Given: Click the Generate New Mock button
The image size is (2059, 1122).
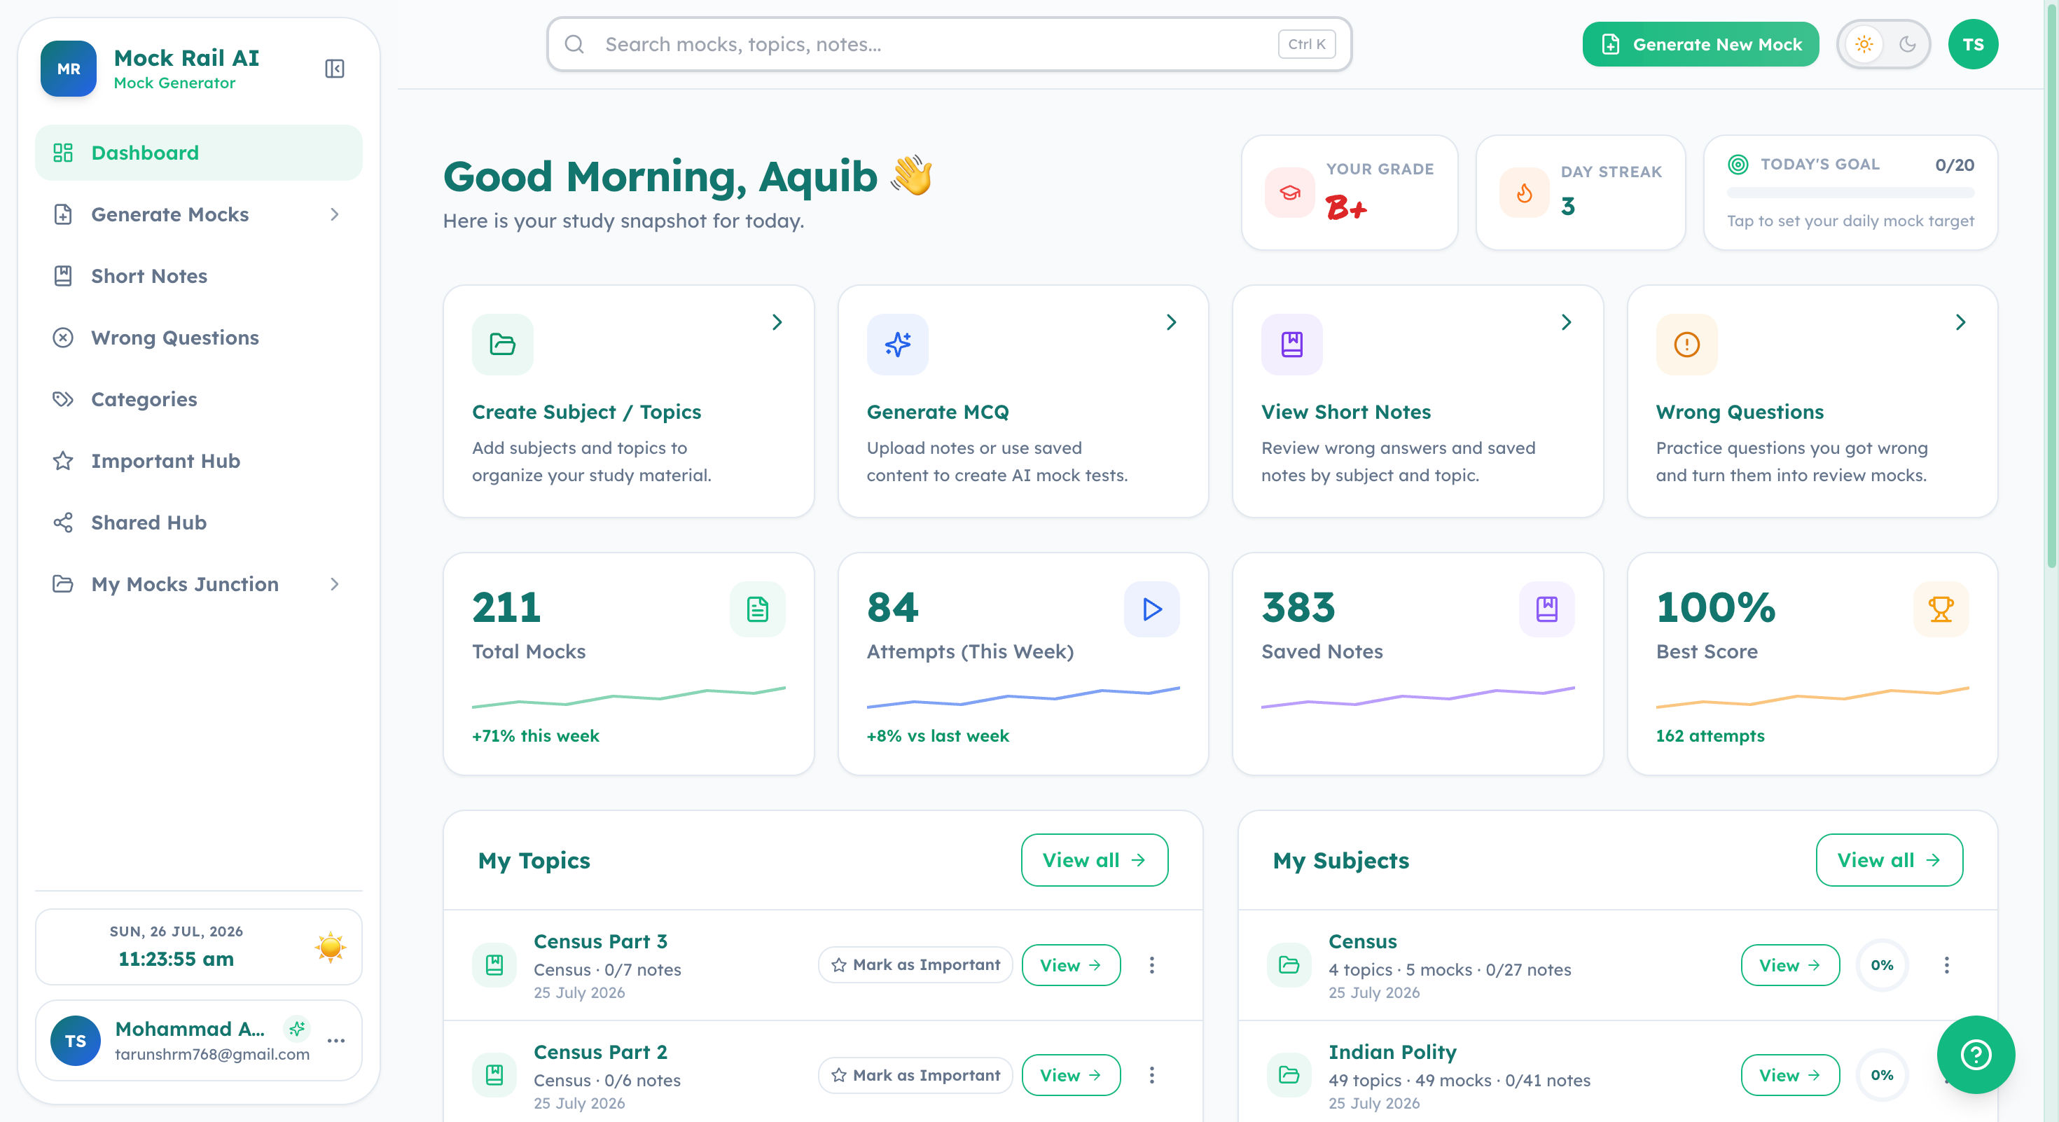Looking at the screenshot, I should point(1700,44).
